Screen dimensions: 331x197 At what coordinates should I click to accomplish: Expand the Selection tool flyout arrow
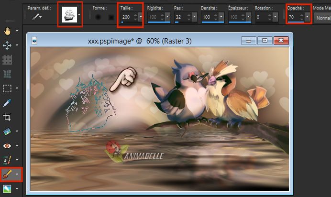click(x=17, y=88)
